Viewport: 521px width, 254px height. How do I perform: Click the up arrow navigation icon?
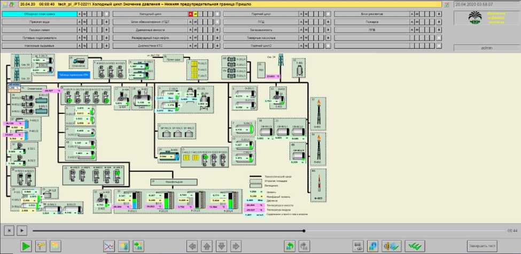click(206, 246)
